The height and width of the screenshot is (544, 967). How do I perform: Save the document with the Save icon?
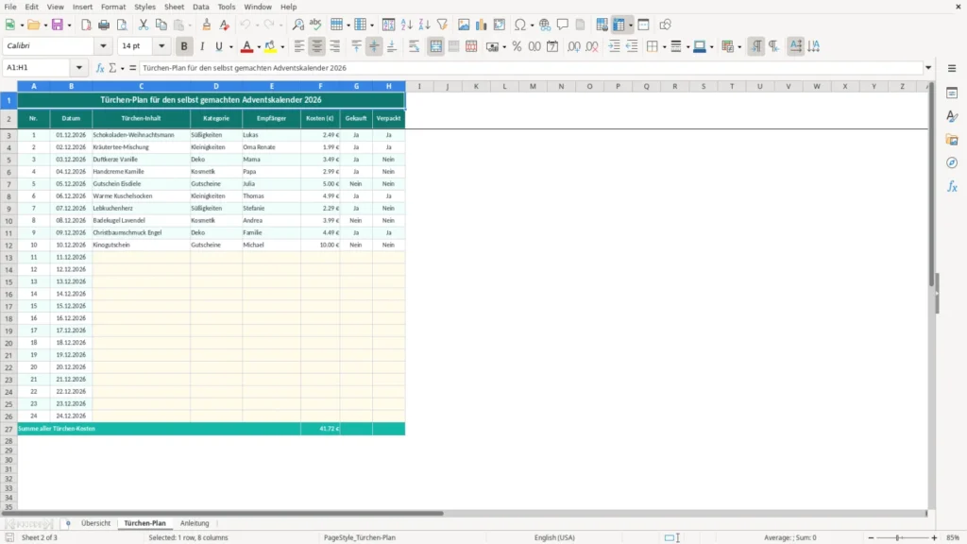(x=58, y=25)
